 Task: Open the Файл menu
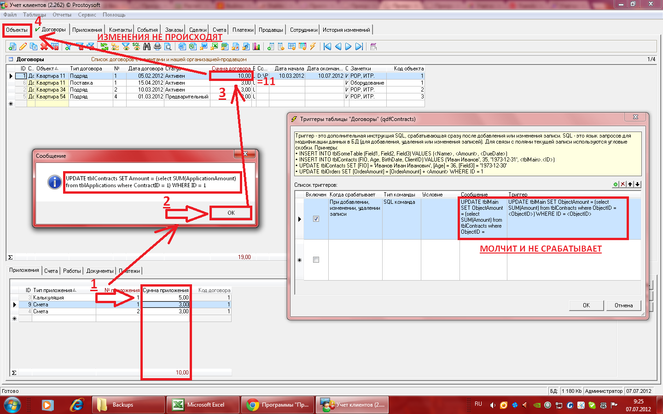click(x=10, y=15)
